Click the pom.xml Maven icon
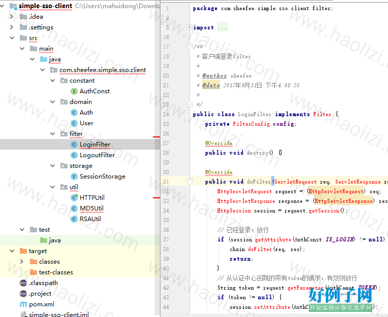 23,304
